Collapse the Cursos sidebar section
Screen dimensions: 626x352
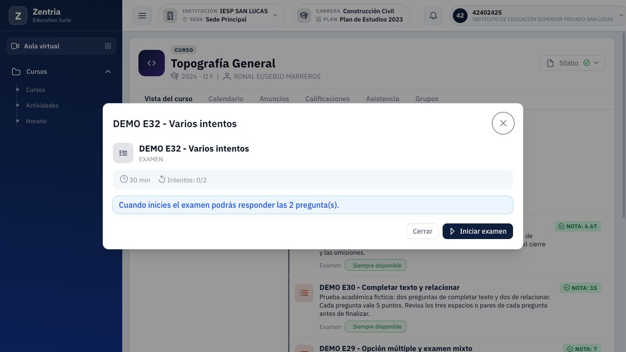pyautogui.click(x=61, y=71)
